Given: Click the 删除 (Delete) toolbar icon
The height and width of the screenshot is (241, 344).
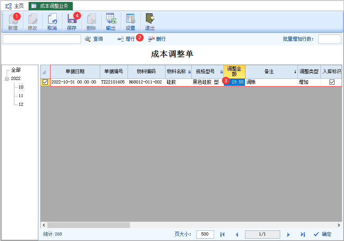Looking at the screenshot, I should click(91, 22).
